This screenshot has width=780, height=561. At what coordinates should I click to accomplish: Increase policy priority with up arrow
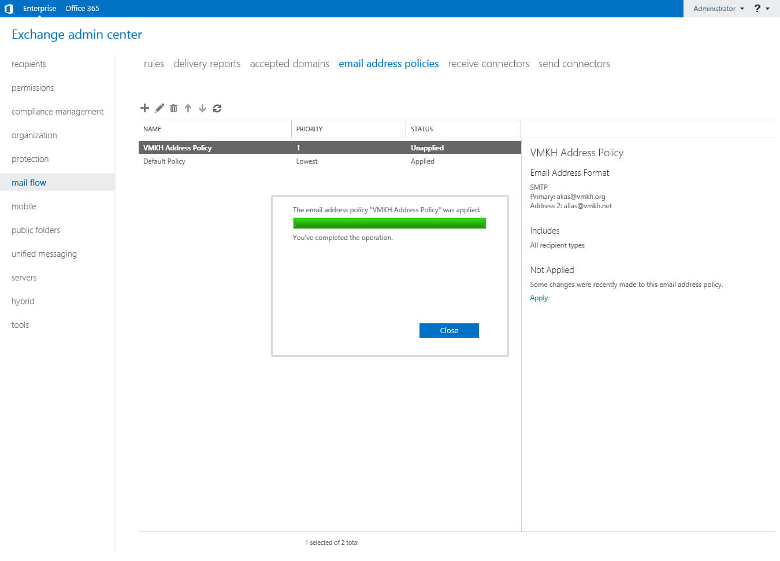pos(188,108)
